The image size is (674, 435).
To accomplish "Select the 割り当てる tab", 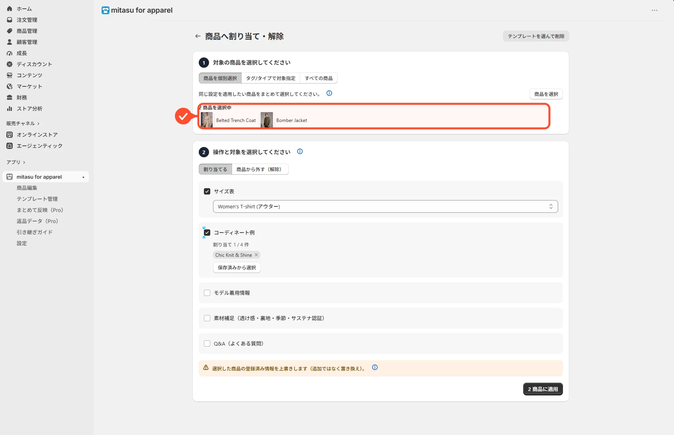I will pos(215,170).
